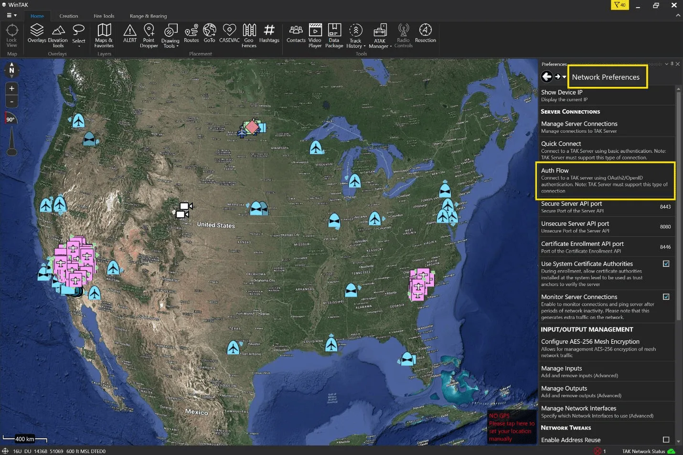Open the Auth Flow option

click(x=607, y=180)
